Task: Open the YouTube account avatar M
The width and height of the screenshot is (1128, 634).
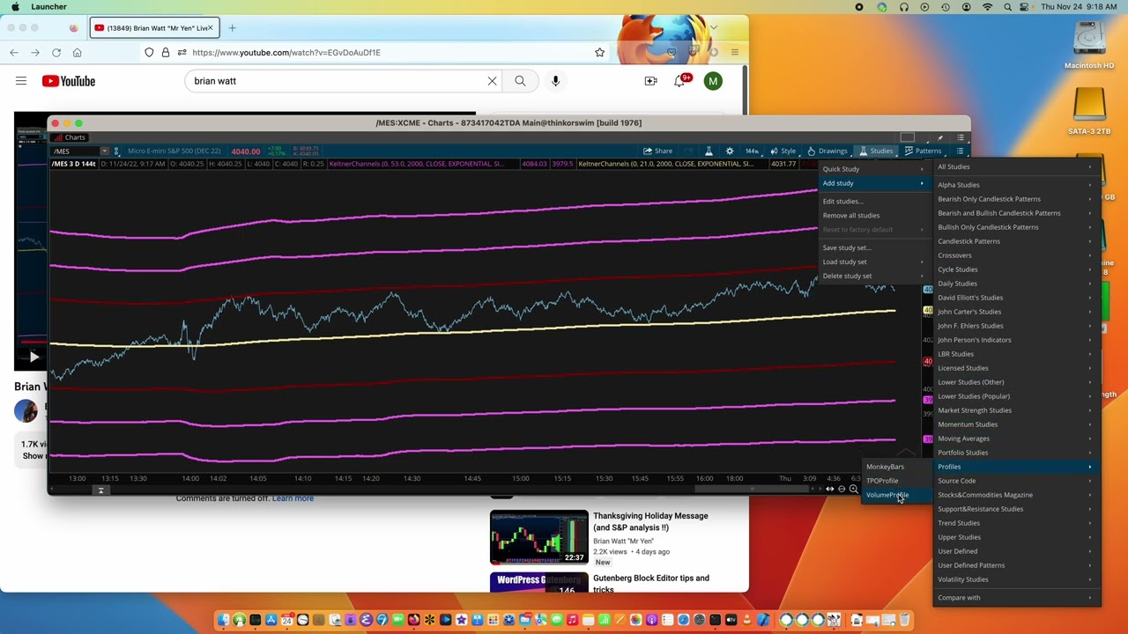Action: click(x=713, y=81)
